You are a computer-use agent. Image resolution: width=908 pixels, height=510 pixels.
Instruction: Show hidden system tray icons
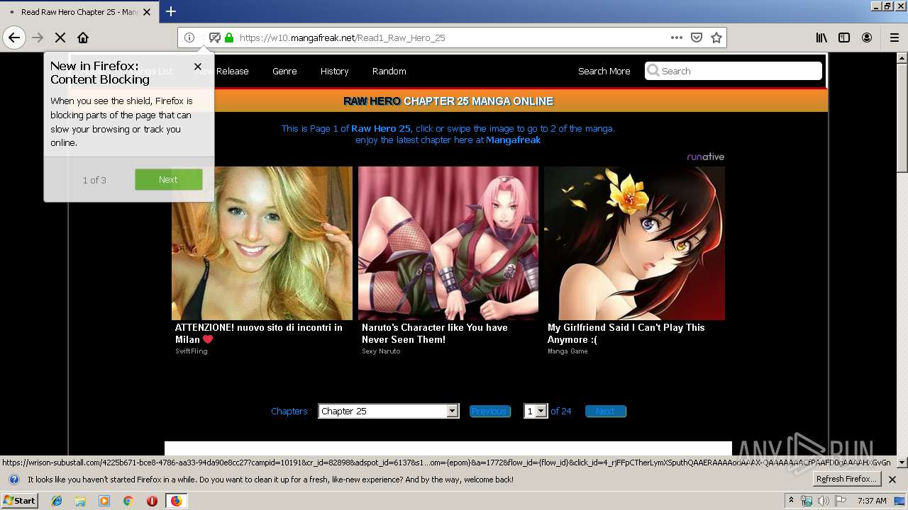pos(791,500)
